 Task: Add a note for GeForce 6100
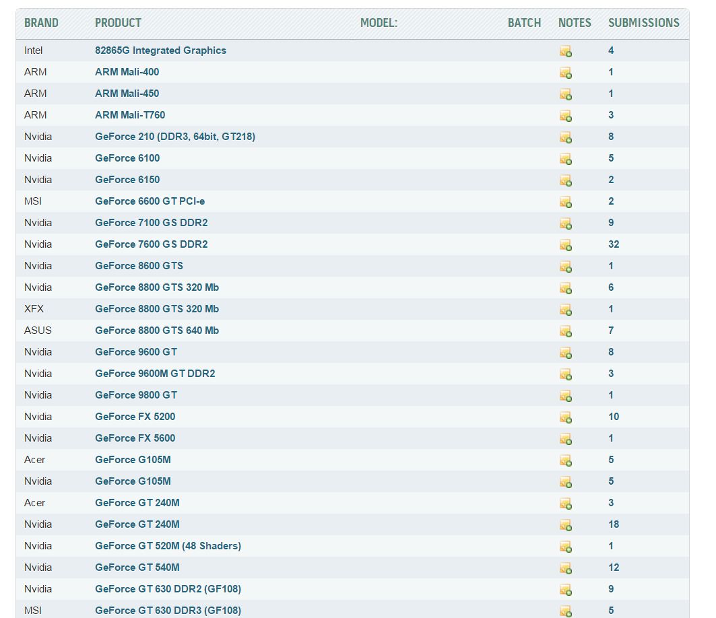click(x=566, y=159)
